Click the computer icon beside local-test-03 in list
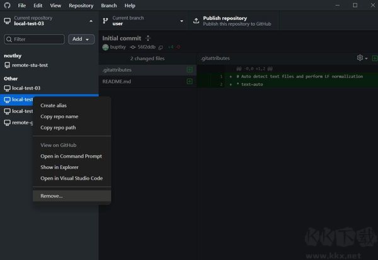The image size is (378, 260). point(7,88)
